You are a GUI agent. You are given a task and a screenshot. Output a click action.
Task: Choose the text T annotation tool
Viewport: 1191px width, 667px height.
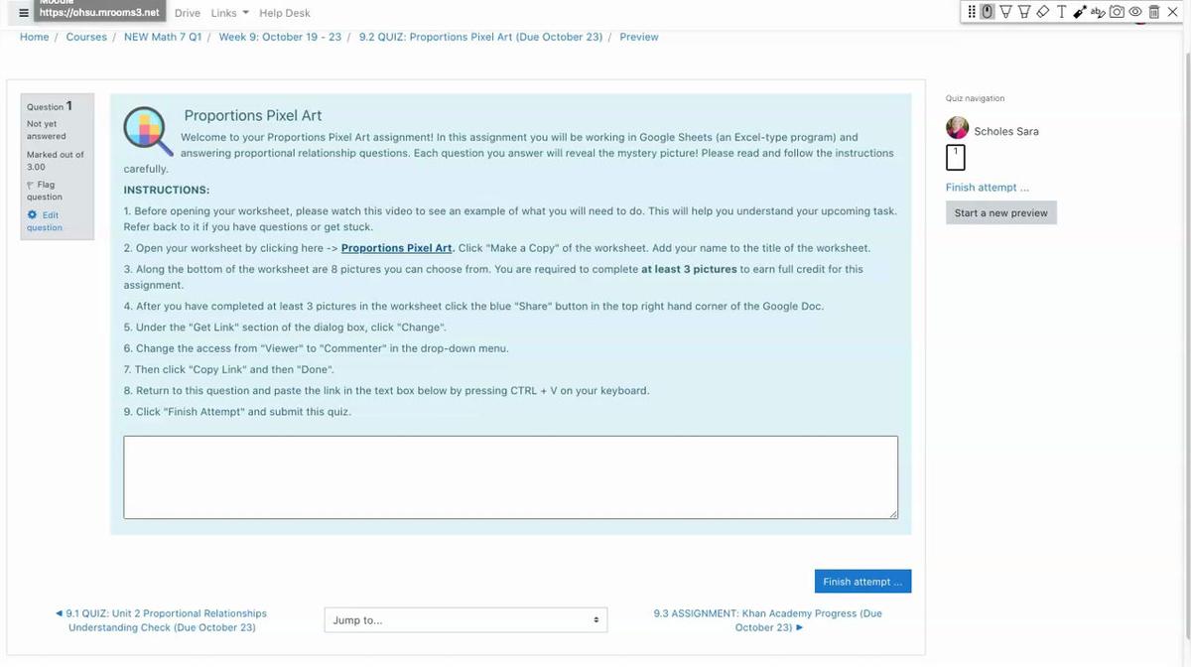pos(1061,12)
